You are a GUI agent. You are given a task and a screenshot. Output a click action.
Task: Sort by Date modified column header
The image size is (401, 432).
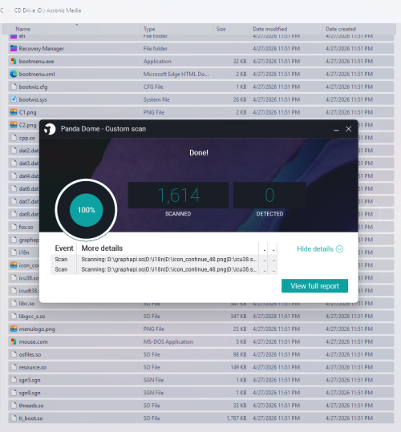(269, 29)
